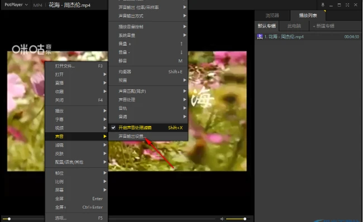Expand the 声音匹配(同步) submenu
The height and width of the screenshot is (222, 363).
[x=148, y=91]
